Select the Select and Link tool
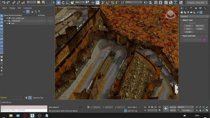Viewport: 210px width, 118px height. (14, 2)
